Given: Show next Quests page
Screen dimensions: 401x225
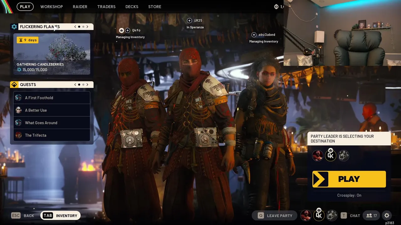Looking at the screenshot, I should coord(87,85).
